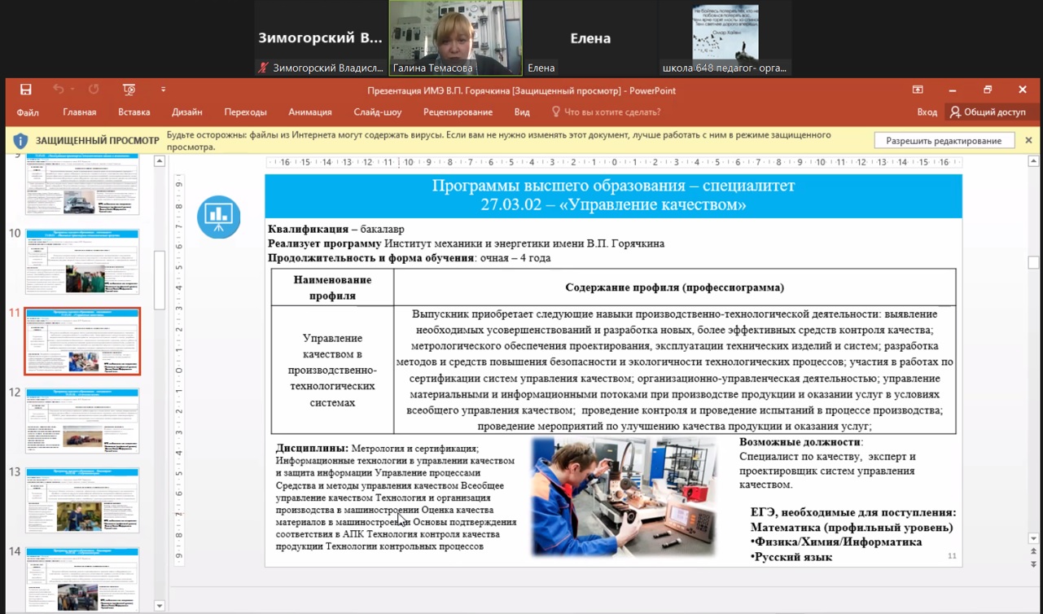Click the Разрешить редактирование button

[944, 141]
